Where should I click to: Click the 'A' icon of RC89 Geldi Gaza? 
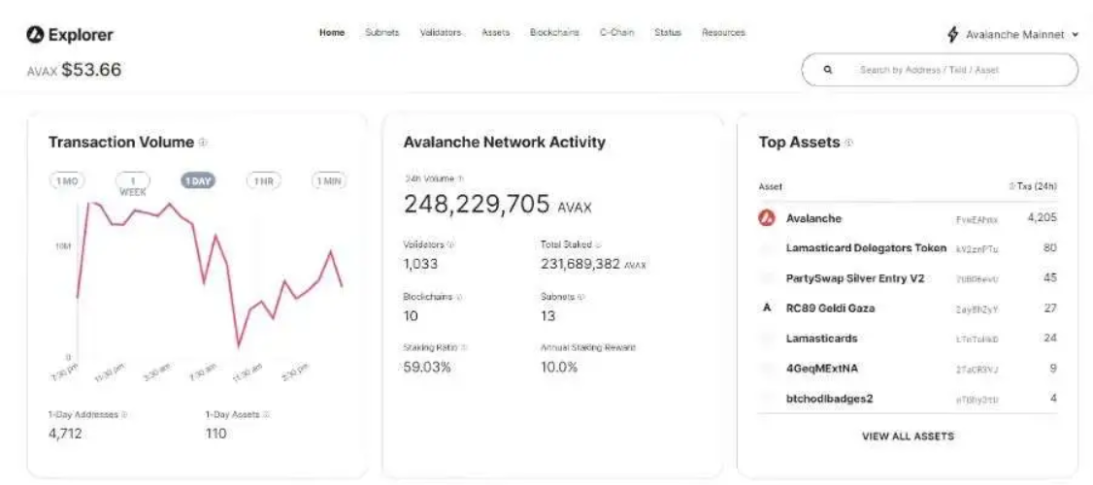pyautogui.click(x=767, y=308)
